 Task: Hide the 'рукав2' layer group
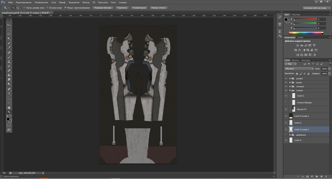point(286,78)
